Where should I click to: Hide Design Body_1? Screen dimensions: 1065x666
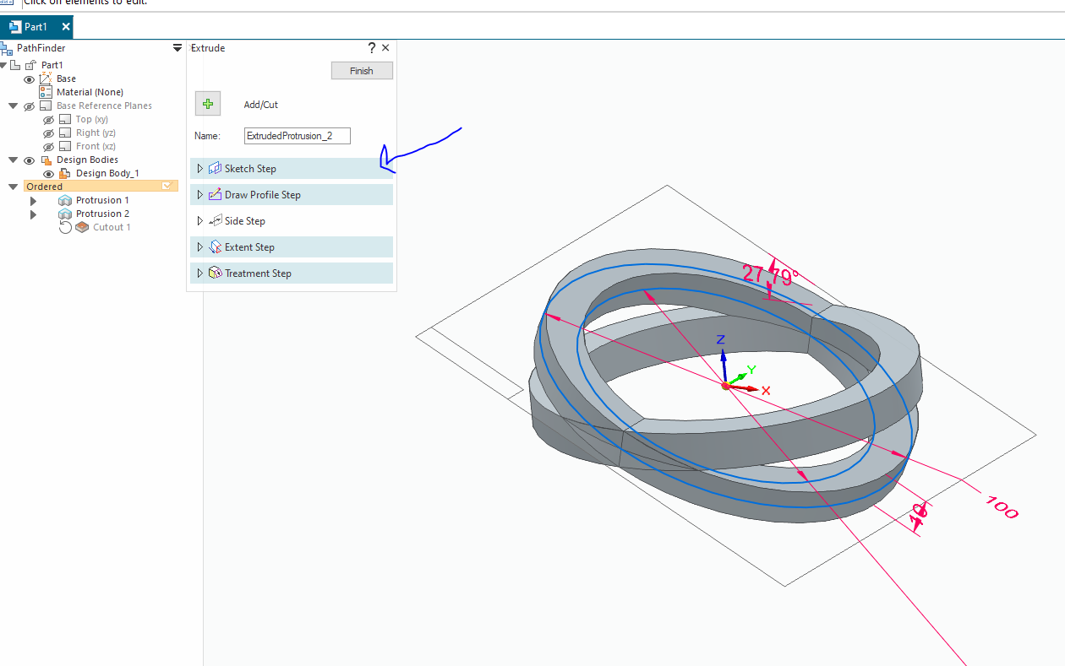click(x=48, y=173)
